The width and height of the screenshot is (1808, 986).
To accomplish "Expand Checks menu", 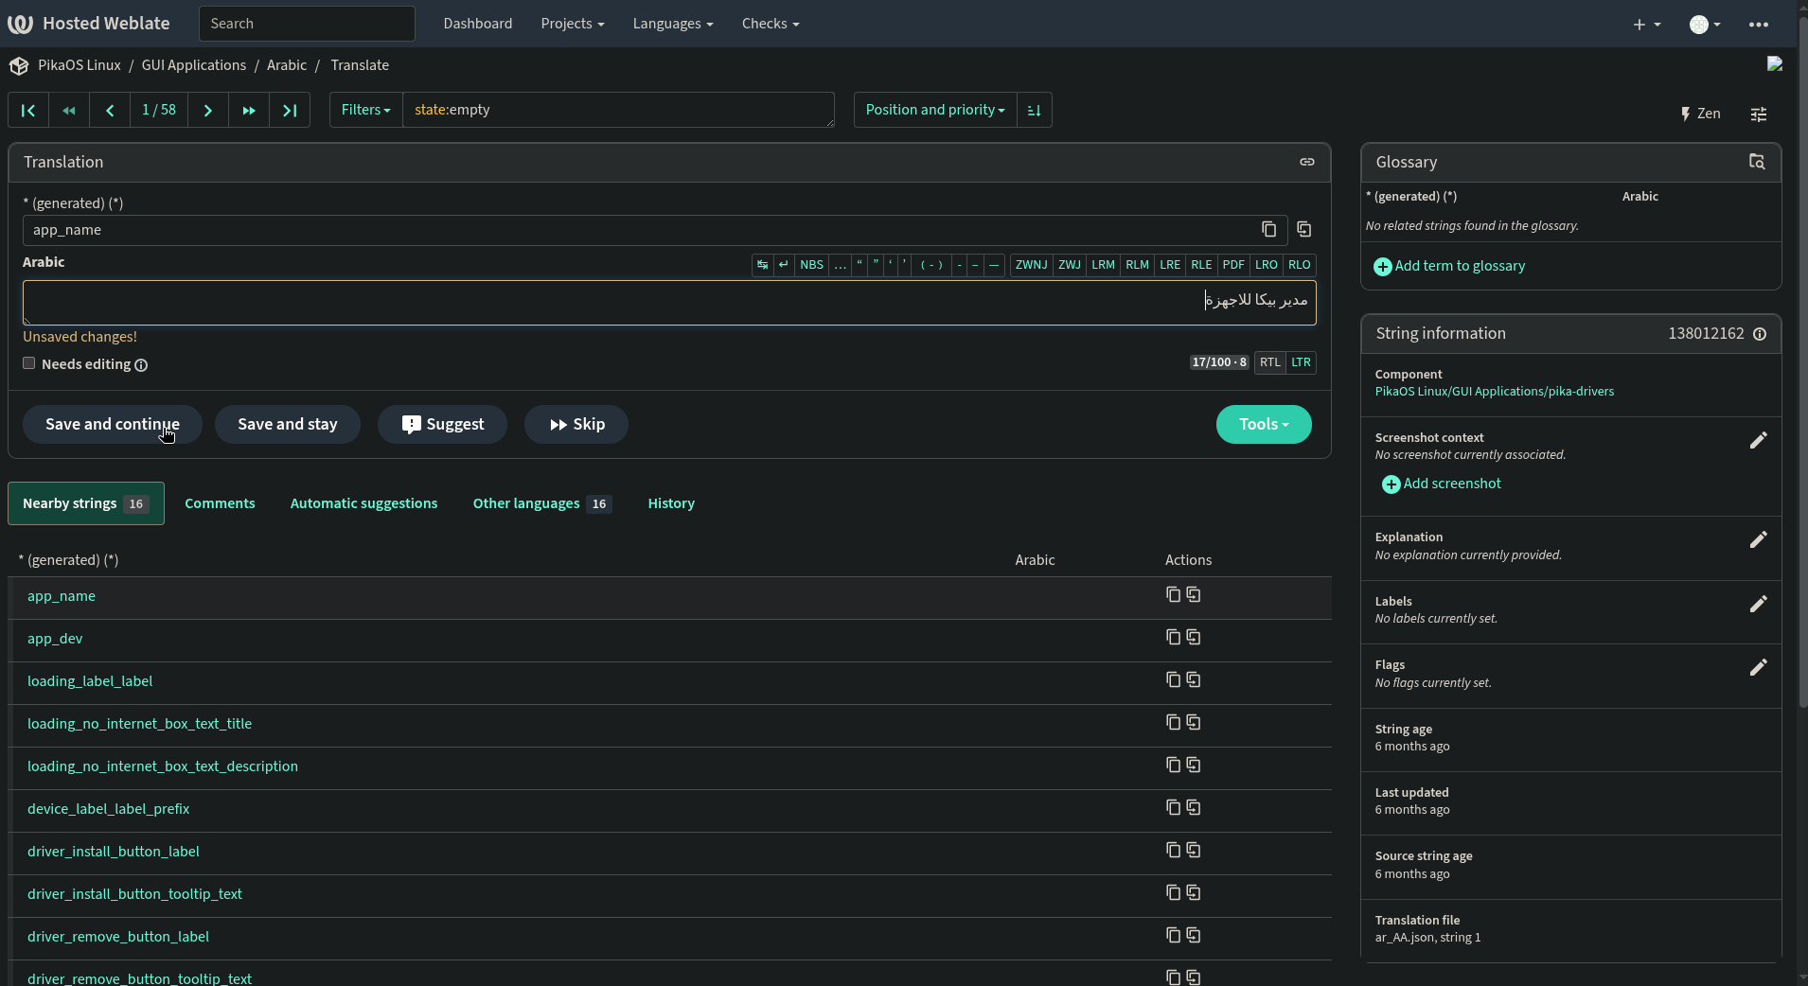I will 771,24.
